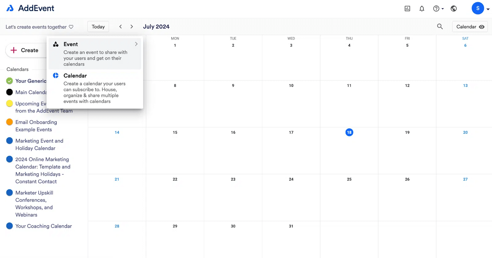Click the Event shapes icon
Viewport: 492px width, 258px height.
56,44
